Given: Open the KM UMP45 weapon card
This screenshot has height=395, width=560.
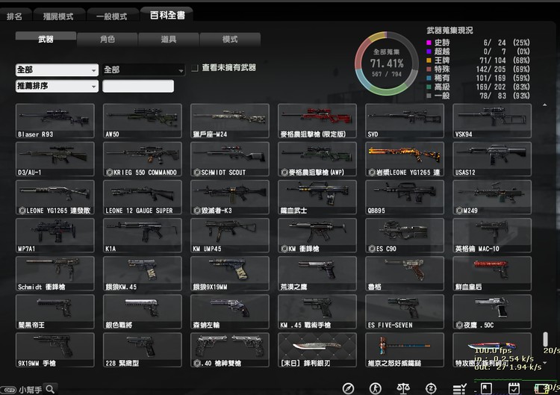Looking at the screenshot, I should click(230, 235).
